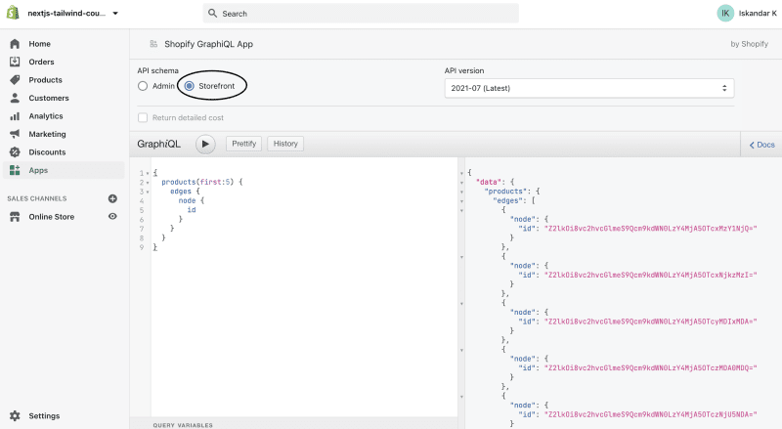Viewport: 782px width, 429px height.
Task: Click the Analytics bar chart icon
Action: [x=15, y=116]
